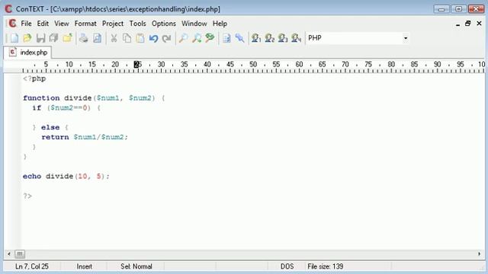Run user command 1 icon
Image resolution: width=488 pixels, height=274 pixels.
coord(256,38)
